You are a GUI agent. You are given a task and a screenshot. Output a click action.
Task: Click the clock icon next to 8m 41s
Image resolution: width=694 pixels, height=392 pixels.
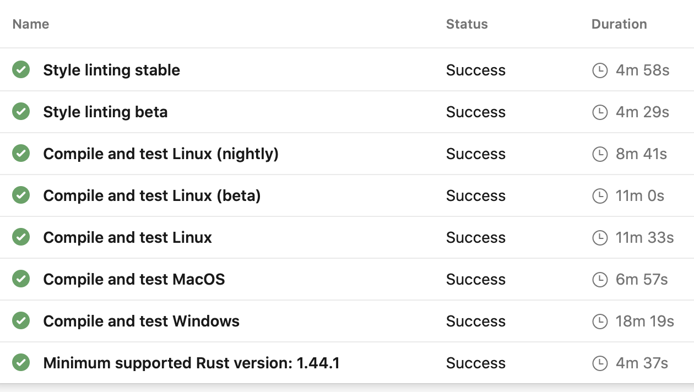599,154
